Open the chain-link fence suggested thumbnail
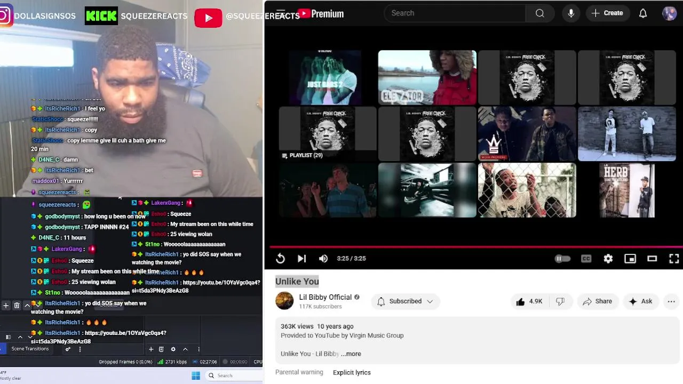This screenshot has height=384, width=683. pyautogui.click(x=527, y=190)
